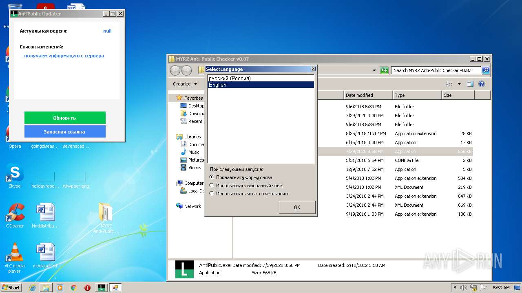
Task: Open Documents library in navigation pane
Action: (192, 144)
